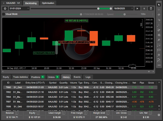Stop the backtest with stop button
Screen dimensions: 163x121
[x=144, y=8]
